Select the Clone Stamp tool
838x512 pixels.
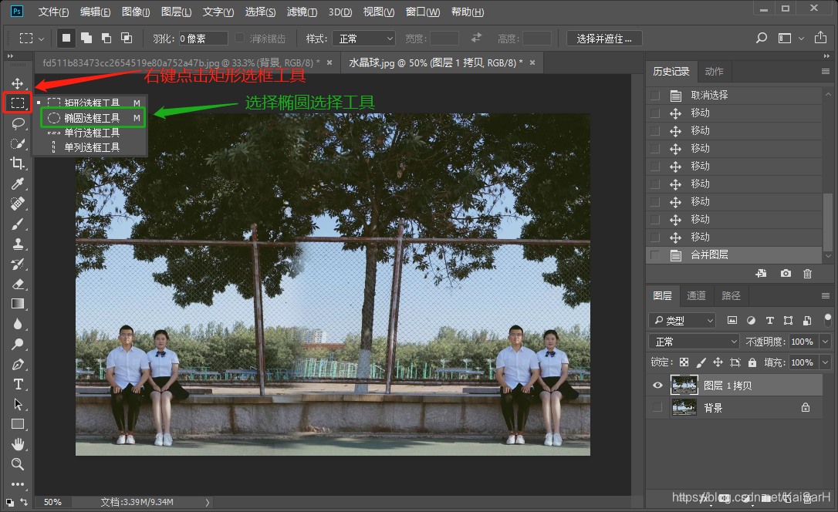pyautogui.click(x=18, y=244)
